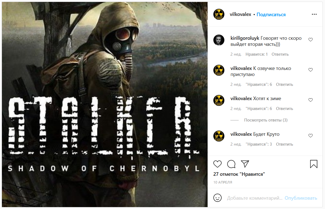
Task: Click 'Ответить' under the 'Будет Круто' comment
Action: coord(284,144)
